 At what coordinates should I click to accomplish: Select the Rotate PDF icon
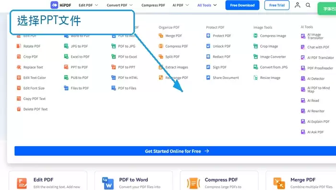pyautogui.click(x=19, y=46)
